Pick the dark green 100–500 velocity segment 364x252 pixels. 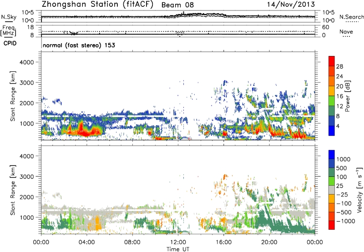tap(332, 172)
